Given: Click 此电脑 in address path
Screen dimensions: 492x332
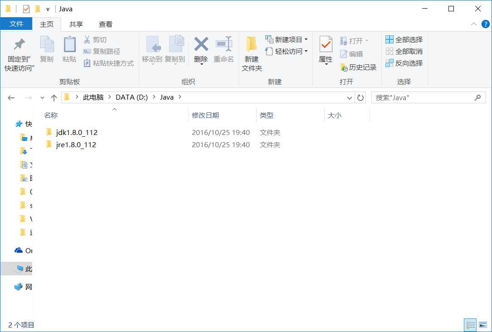Looking at the screenshot, I should (x=93, y=97).
